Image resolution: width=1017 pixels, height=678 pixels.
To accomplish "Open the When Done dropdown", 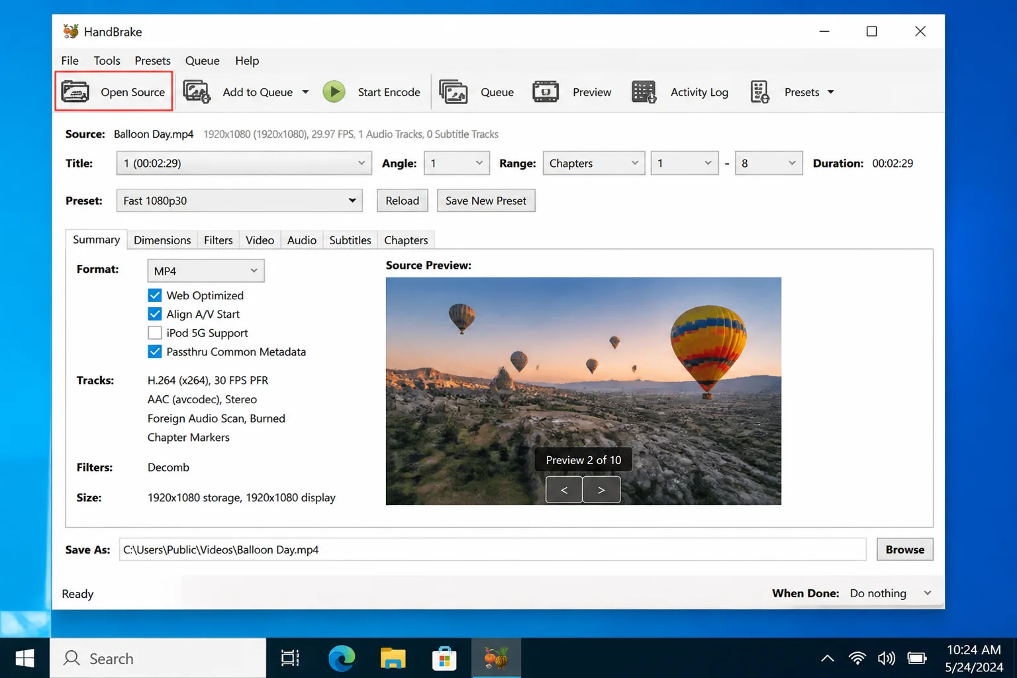I will pyautogui.click(x=891, y=593).
